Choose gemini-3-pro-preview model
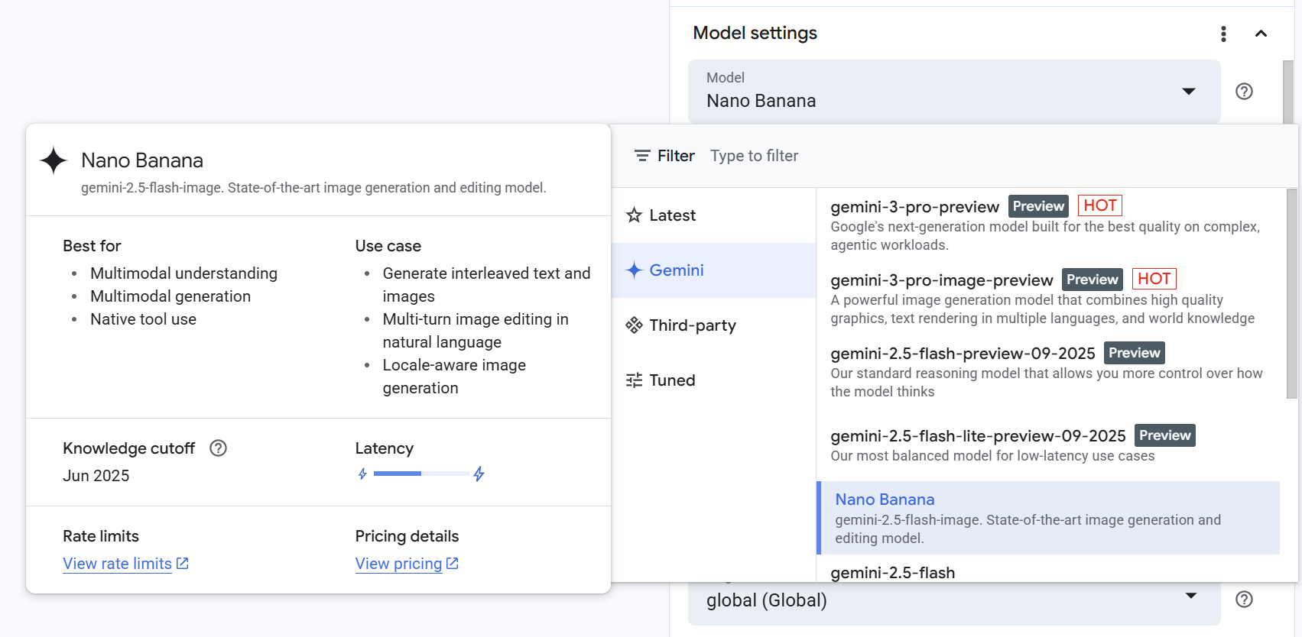This screenshot has height=637, width=1302. (914, 207)
